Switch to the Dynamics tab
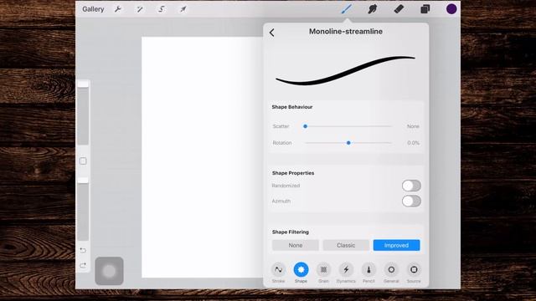Screen dimensions: 536x301 click(346, 273)
